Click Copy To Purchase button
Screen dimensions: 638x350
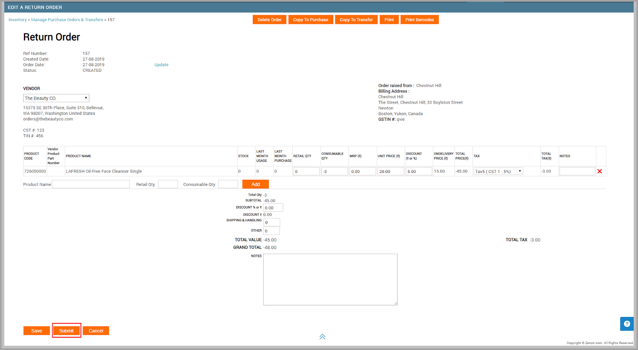click(311, 20)
